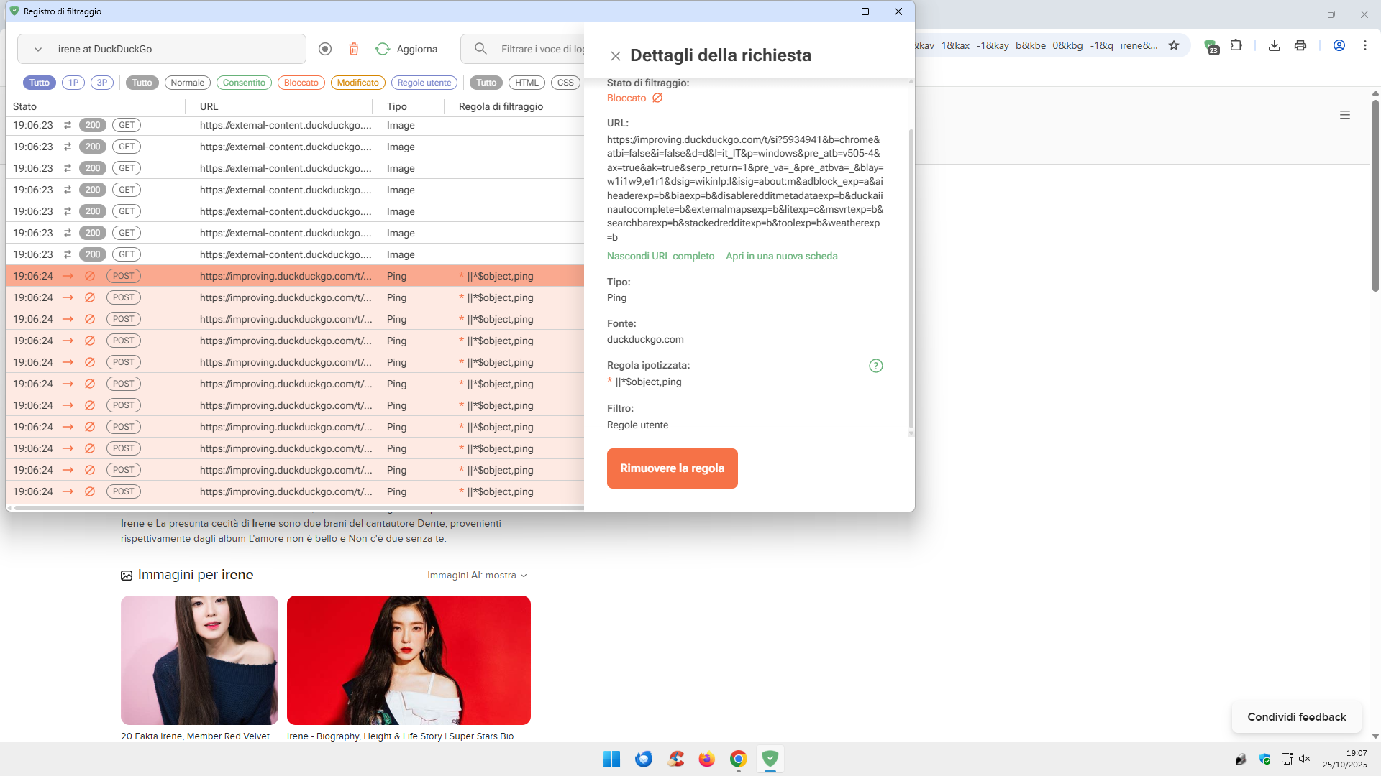Open the browser downloads icon
1381x776 pixels.
coord(1274,45)
